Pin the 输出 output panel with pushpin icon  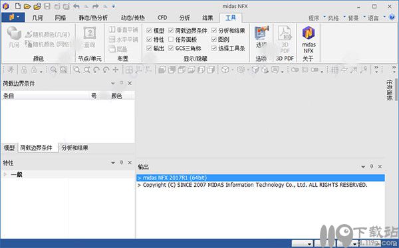point(372,166)
